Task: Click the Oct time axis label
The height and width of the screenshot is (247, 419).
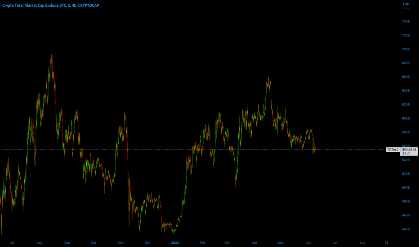Action: pos(94,243)
